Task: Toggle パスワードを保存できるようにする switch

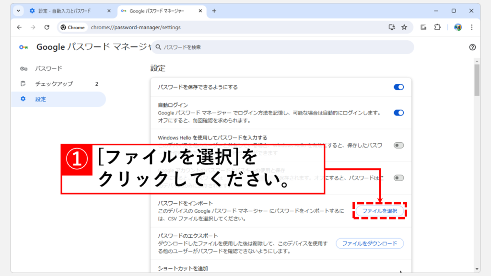Action: coord(398,87)
